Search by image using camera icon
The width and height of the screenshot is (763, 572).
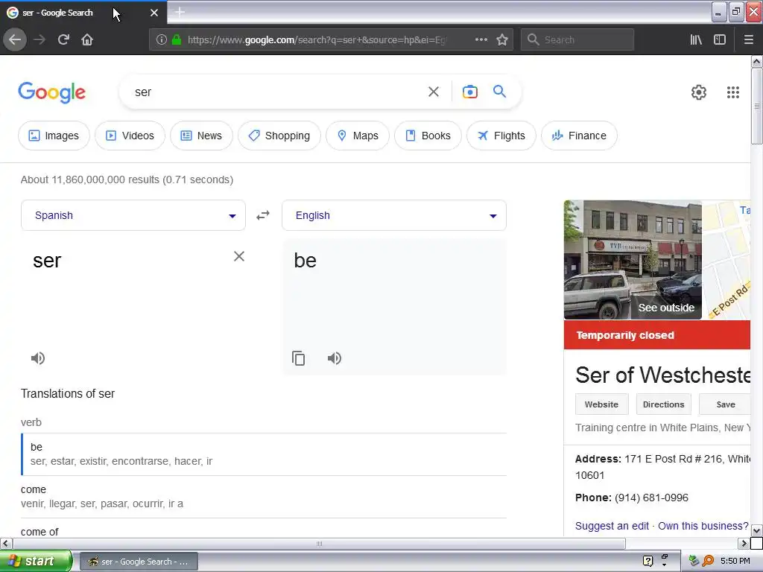pyautogui.click(x=469, y=92)
